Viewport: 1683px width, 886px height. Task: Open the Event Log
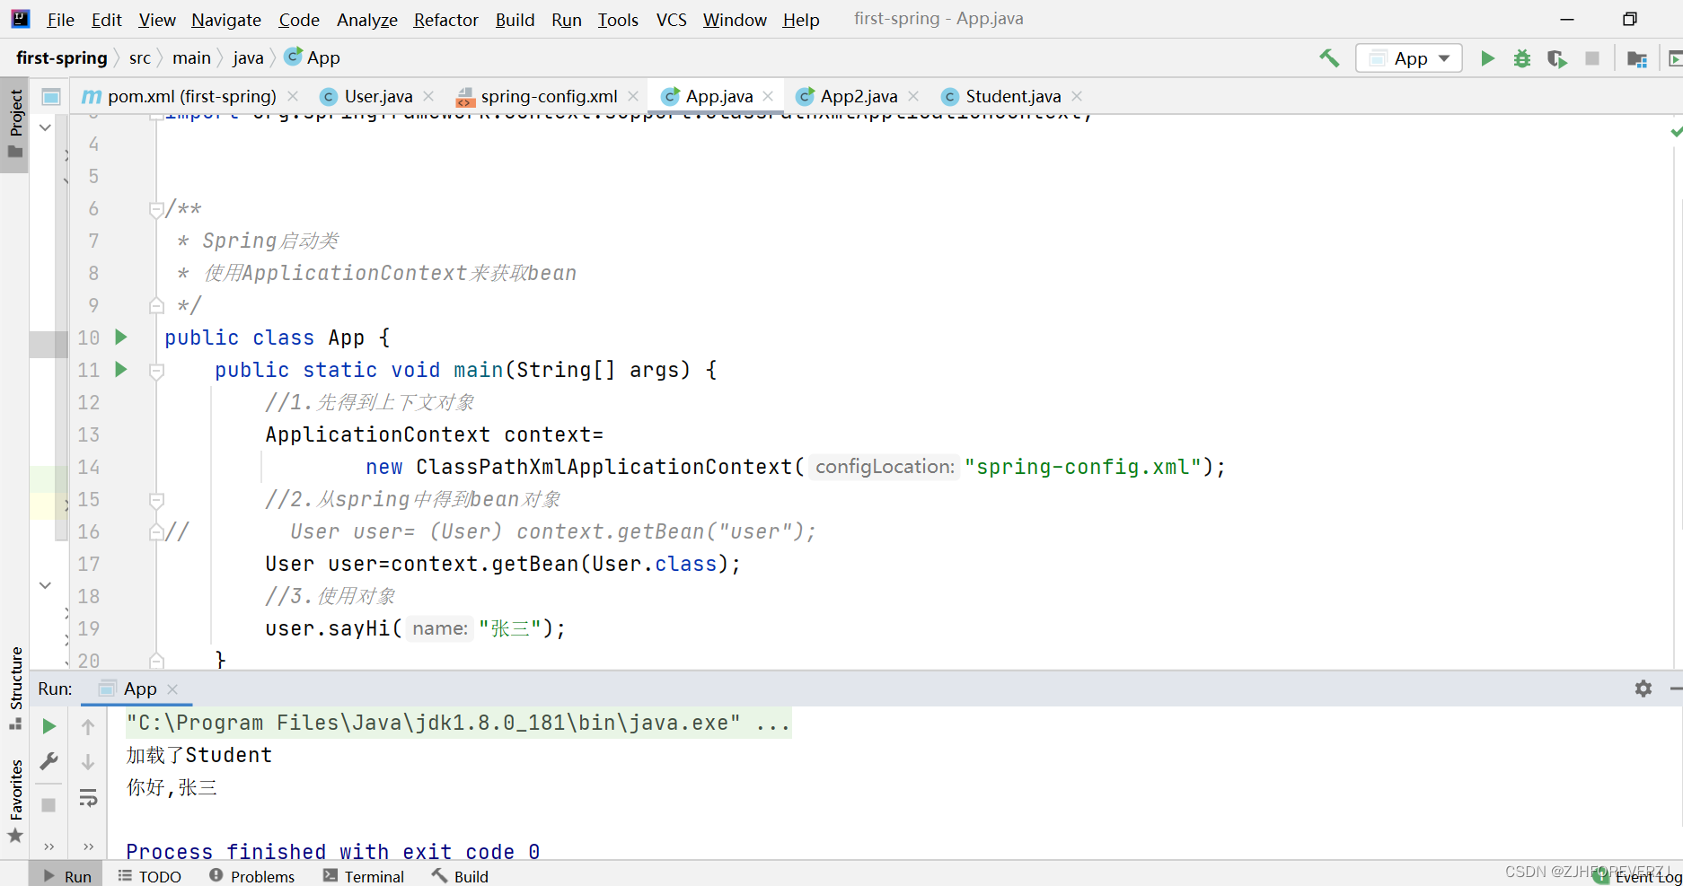click(1638, 877)
